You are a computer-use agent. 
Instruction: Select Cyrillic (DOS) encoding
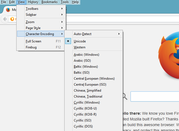[94, 126]
